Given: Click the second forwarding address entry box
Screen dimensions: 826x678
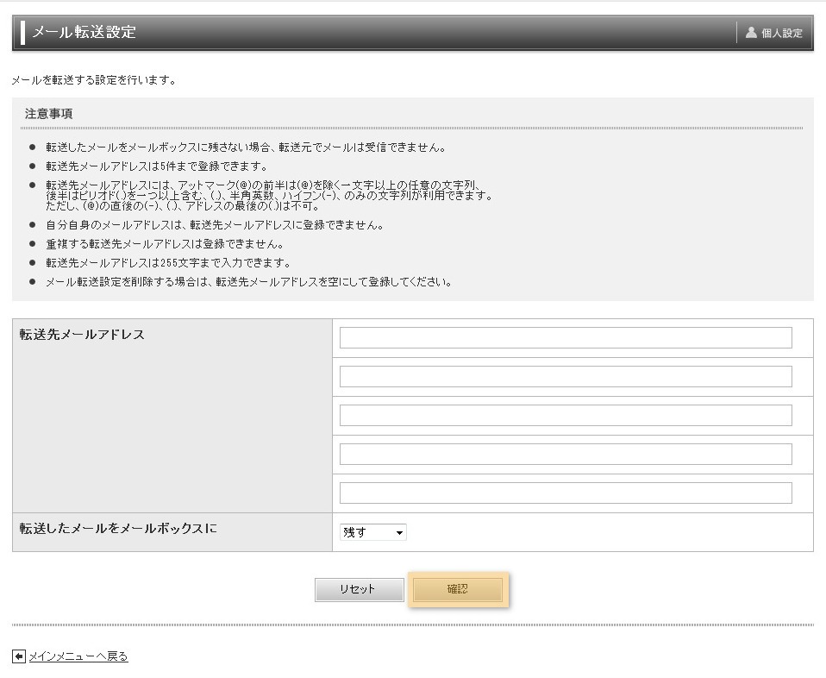Looking at the screenshot, I should [x=565, y=376].
